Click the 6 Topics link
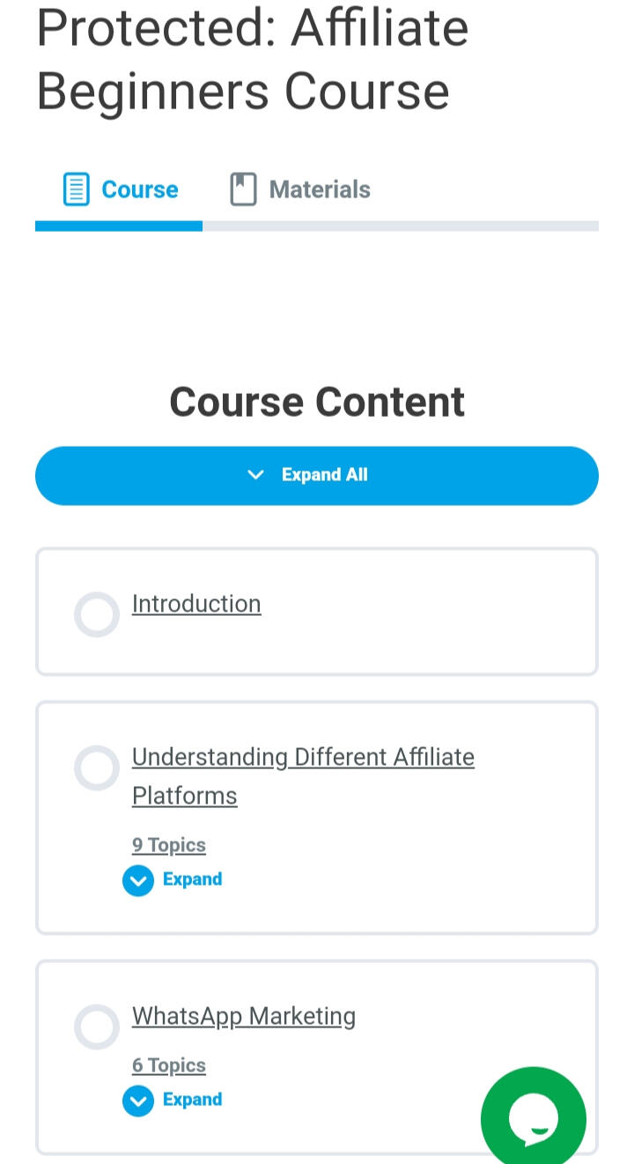Screen dimensions: 634x1164 tap(169, 1065)
